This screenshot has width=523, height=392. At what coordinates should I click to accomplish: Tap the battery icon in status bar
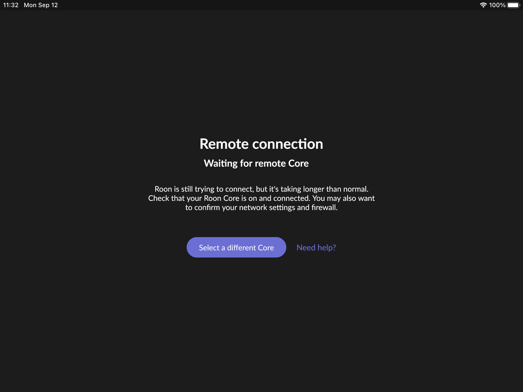(x=514, y=5)
